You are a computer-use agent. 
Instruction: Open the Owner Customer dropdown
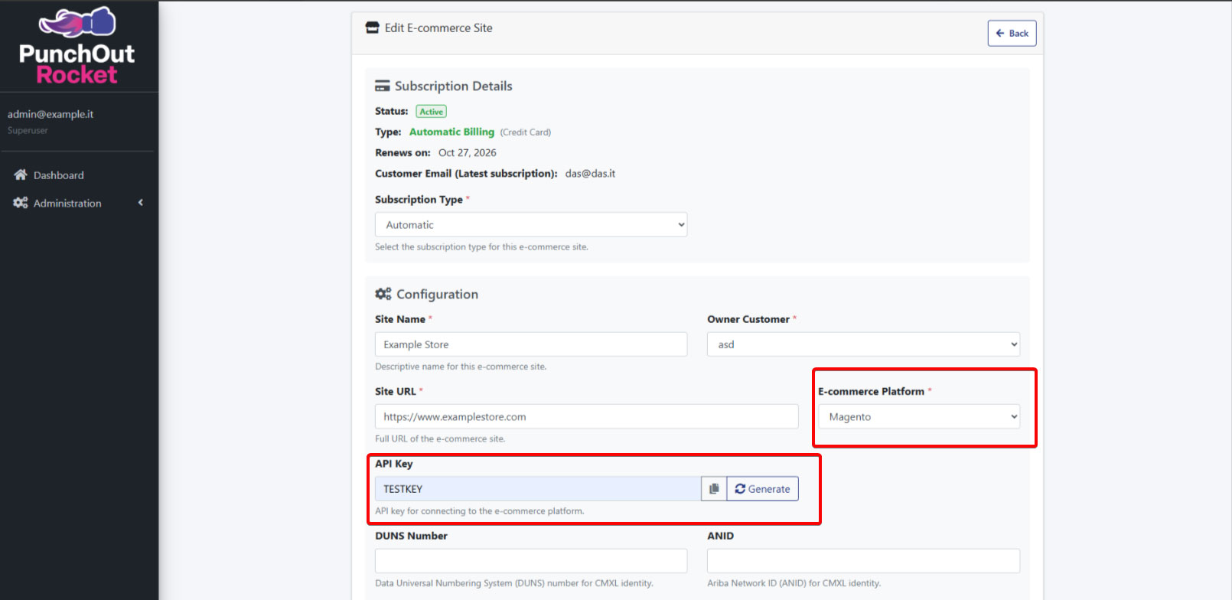coord(862,344)
